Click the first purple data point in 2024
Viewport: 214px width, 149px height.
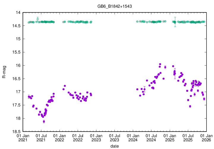click(x=137, y=89)
